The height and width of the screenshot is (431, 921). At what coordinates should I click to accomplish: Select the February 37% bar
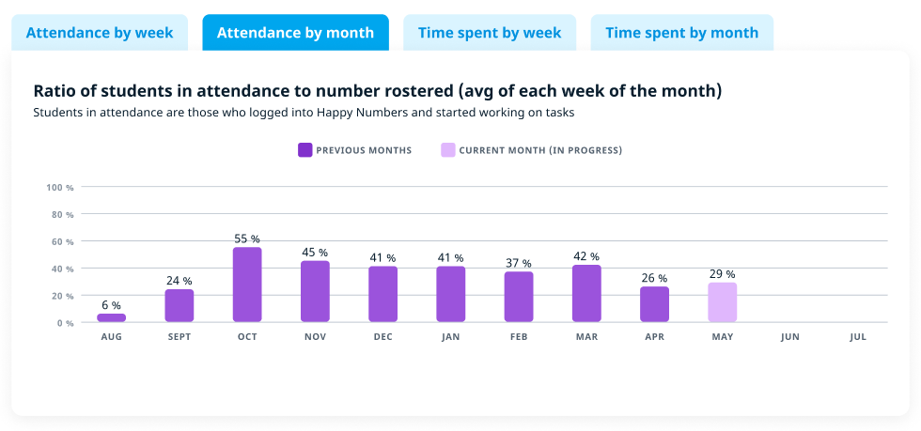point(519,298)
